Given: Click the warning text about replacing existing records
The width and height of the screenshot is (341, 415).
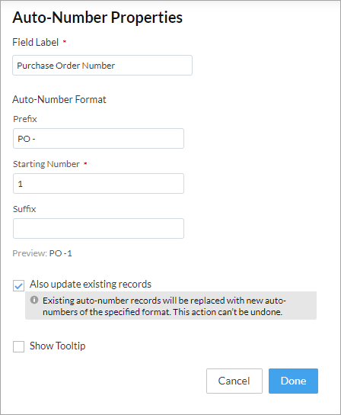Looking at the screenshot, I should [164, 306].
